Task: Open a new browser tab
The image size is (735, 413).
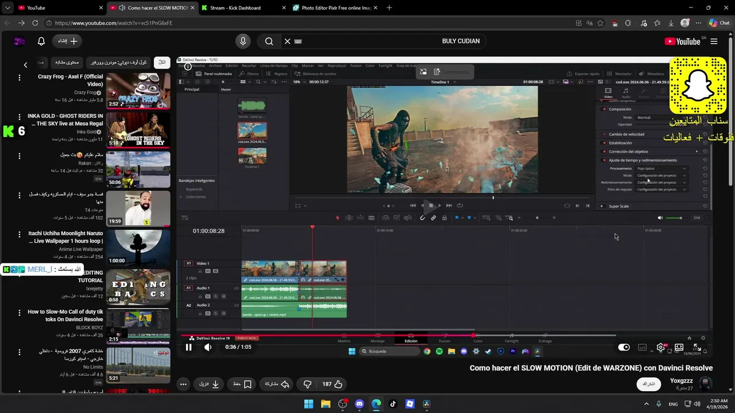Action: click(389, 7)
